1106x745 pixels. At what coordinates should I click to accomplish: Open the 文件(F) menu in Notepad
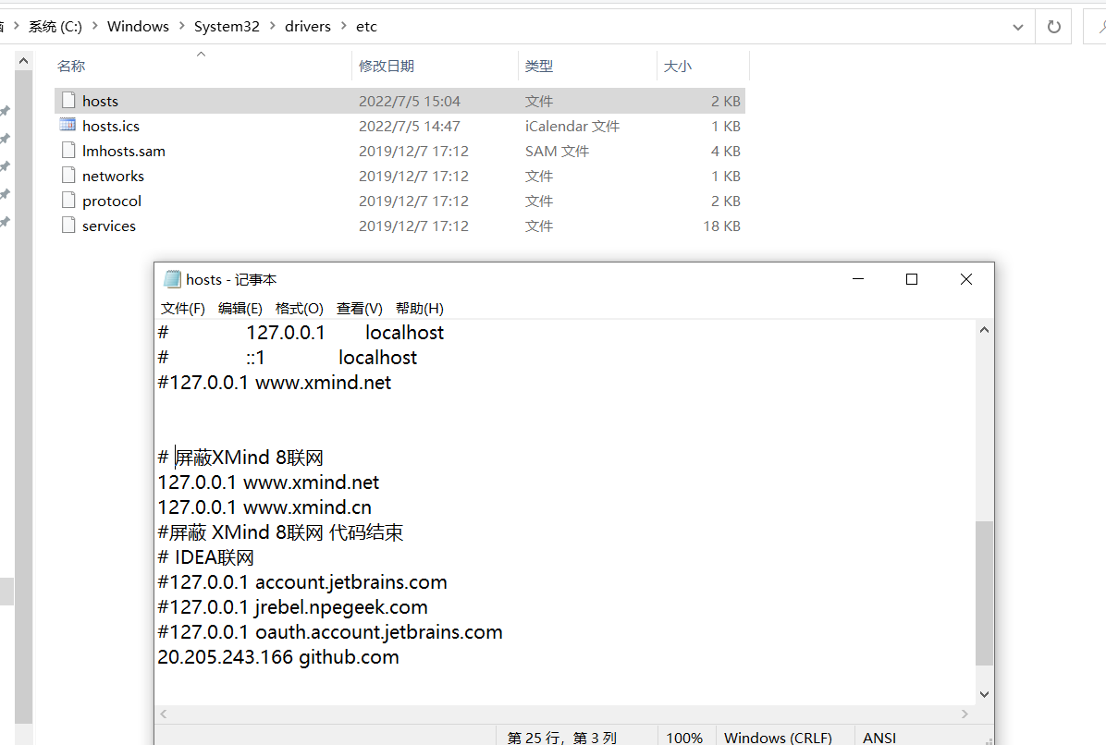coord(183,308)
